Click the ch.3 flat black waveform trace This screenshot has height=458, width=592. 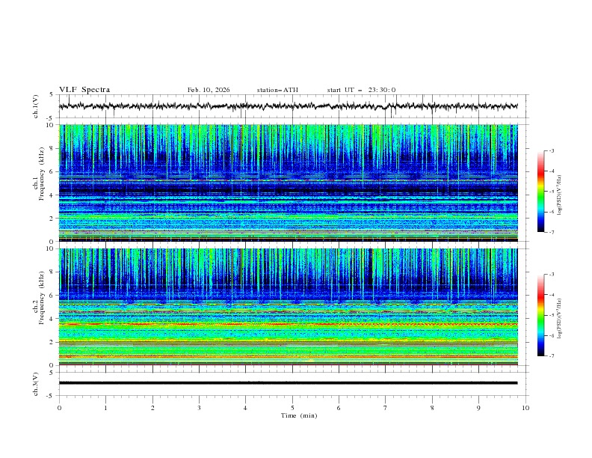pos(288,383)
